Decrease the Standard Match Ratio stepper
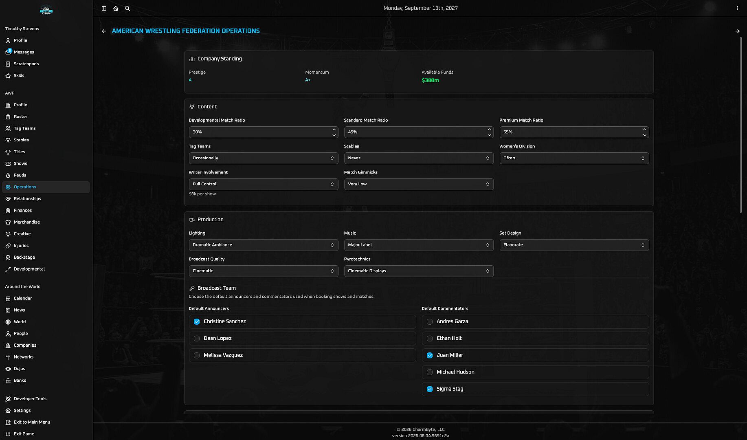The height and width of the screenshot is (440, 747). click(x=489, y=135)
